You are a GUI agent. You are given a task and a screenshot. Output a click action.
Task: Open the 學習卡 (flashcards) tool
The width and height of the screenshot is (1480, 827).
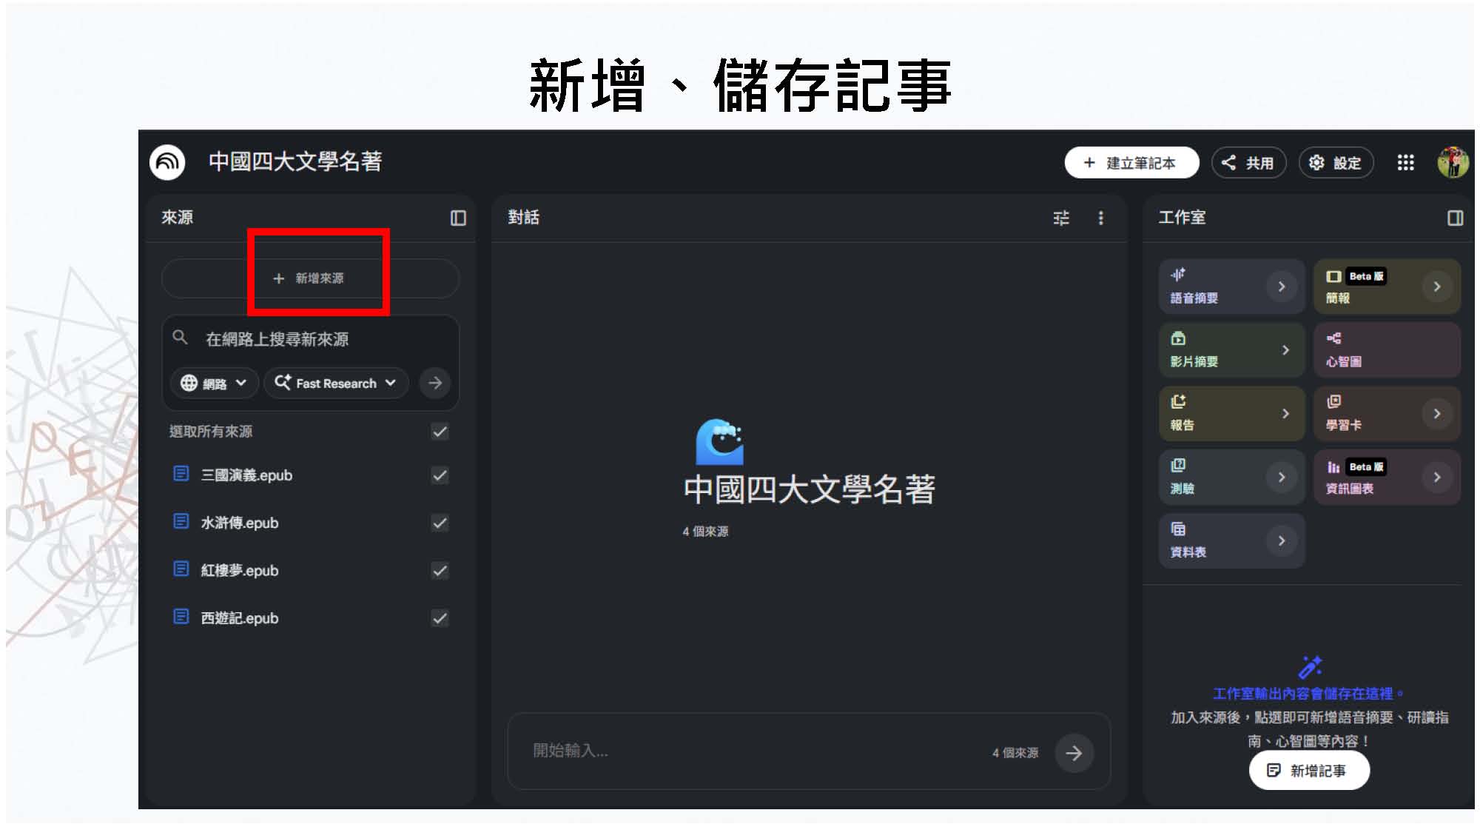[x=1386, y=413]
